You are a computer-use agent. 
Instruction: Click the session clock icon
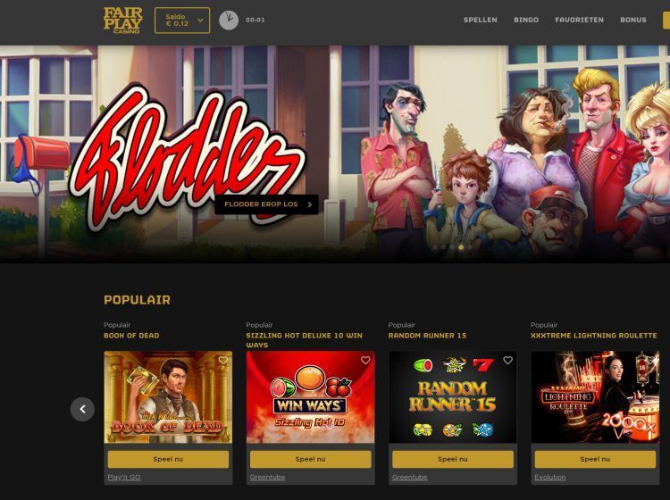229,20
